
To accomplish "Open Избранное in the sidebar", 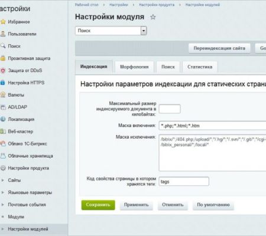I will coord(19,22).
